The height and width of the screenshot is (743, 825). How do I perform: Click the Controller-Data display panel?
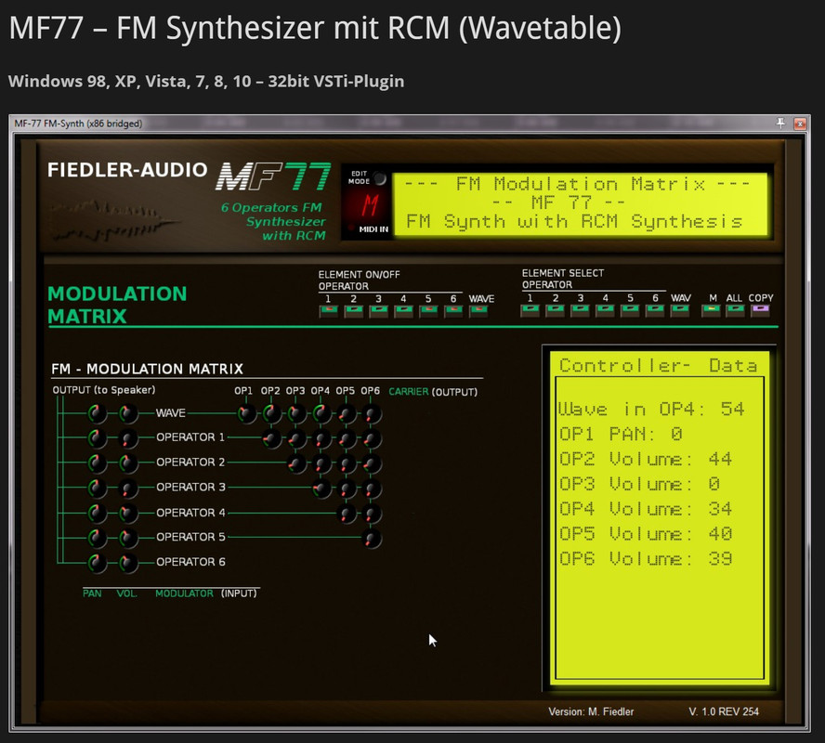point(660,517)
